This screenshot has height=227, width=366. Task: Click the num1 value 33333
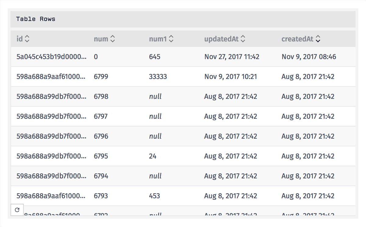click(158, 77)
